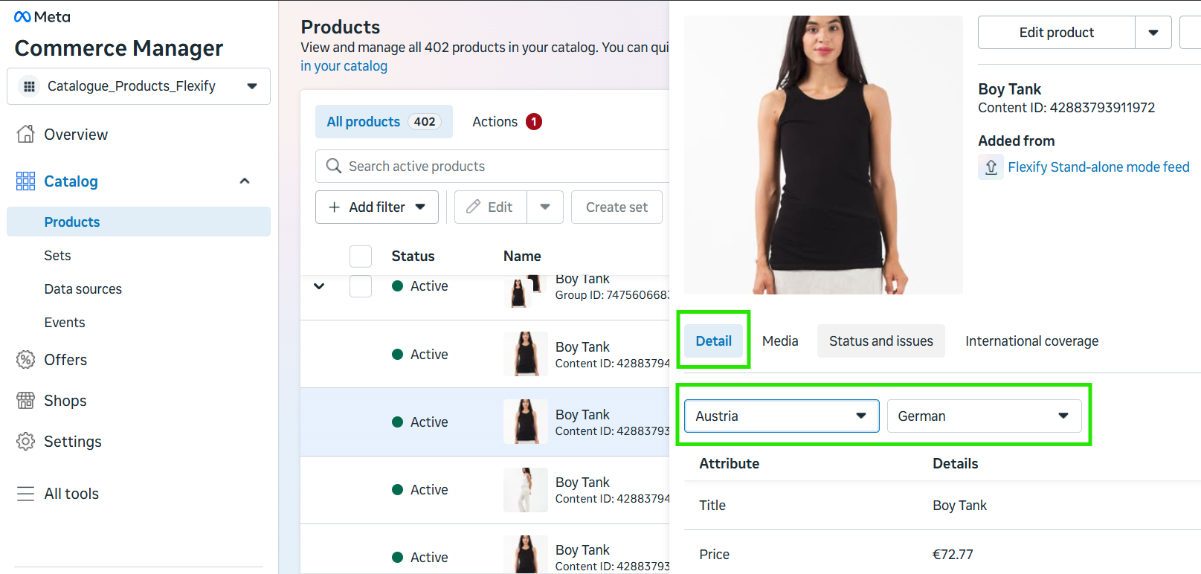The width and height of the screenshot is (1201, 574).
Task: Open the Austria country dropdown
Action: [x=782, y=416]
